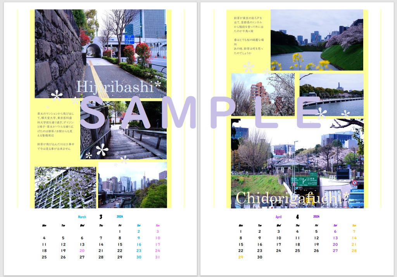Screen dimensions: 397x277
Task: Click March 29 date
Action: tap(120, 257)
